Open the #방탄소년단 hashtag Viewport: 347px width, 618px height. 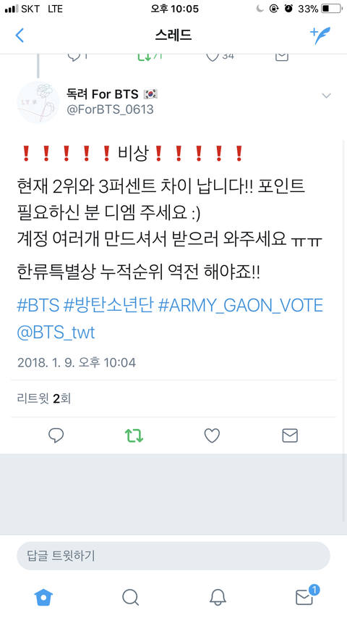[x=108, y=306]
